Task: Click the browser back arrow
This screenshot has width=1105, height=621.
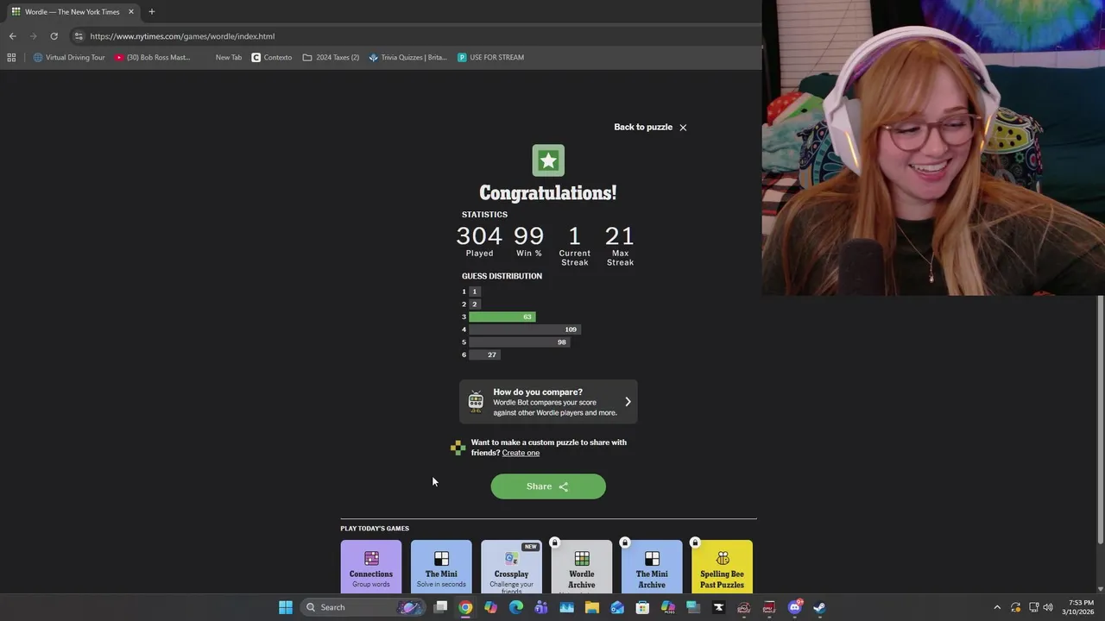Action: pos(12,36)
